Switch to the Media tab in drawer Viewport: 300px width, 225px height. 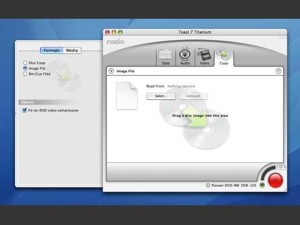(x=72, y=51)
